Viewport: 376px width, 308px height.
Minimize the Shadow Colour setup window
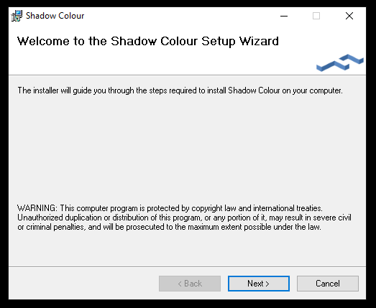[x=284, y=16]
